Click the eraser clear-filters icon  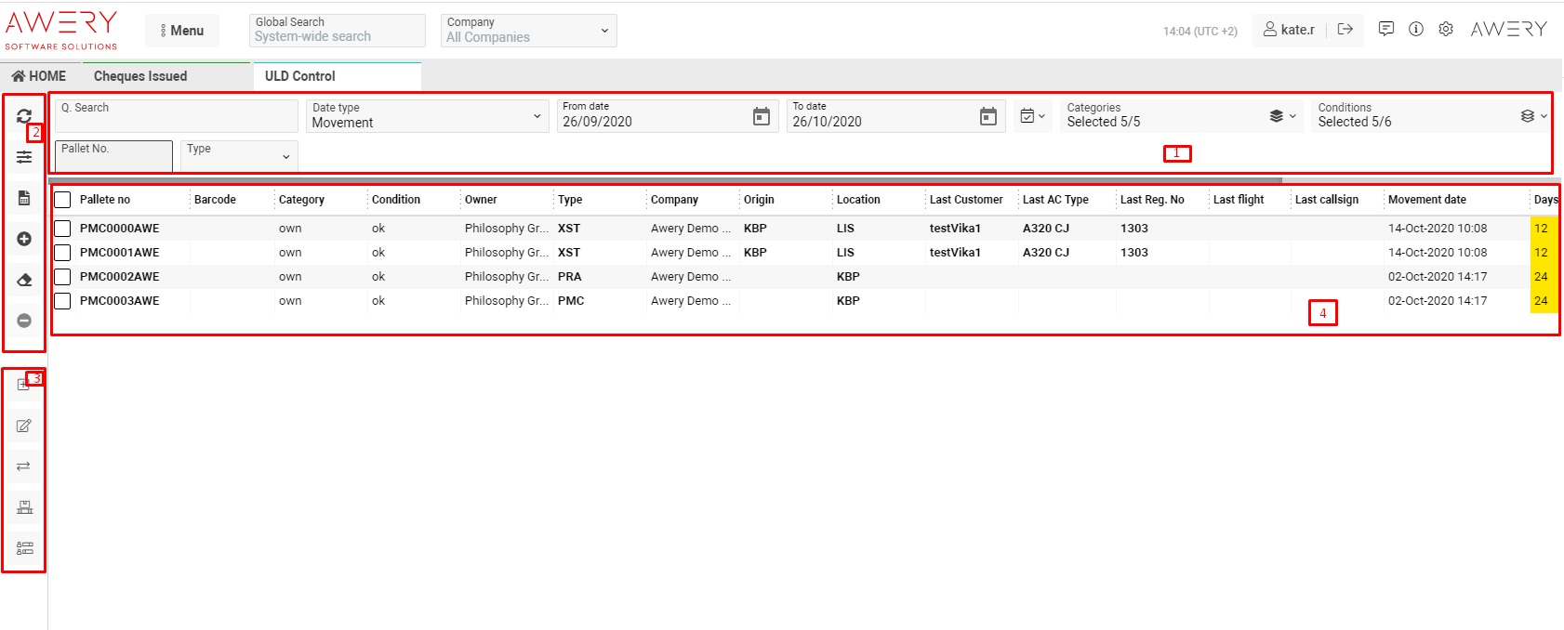(x=24, y=280)
